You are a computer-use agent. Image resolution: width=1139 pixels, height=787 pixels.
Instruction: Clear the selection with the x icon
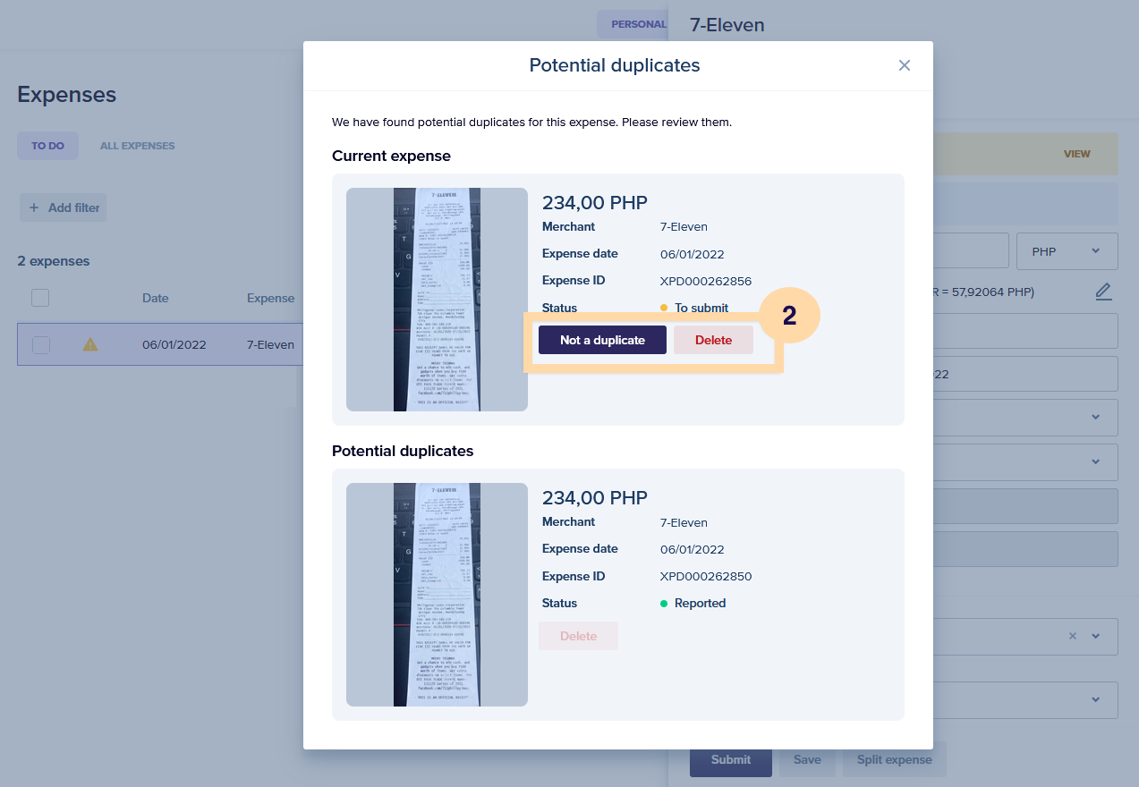coord(1073,636)
